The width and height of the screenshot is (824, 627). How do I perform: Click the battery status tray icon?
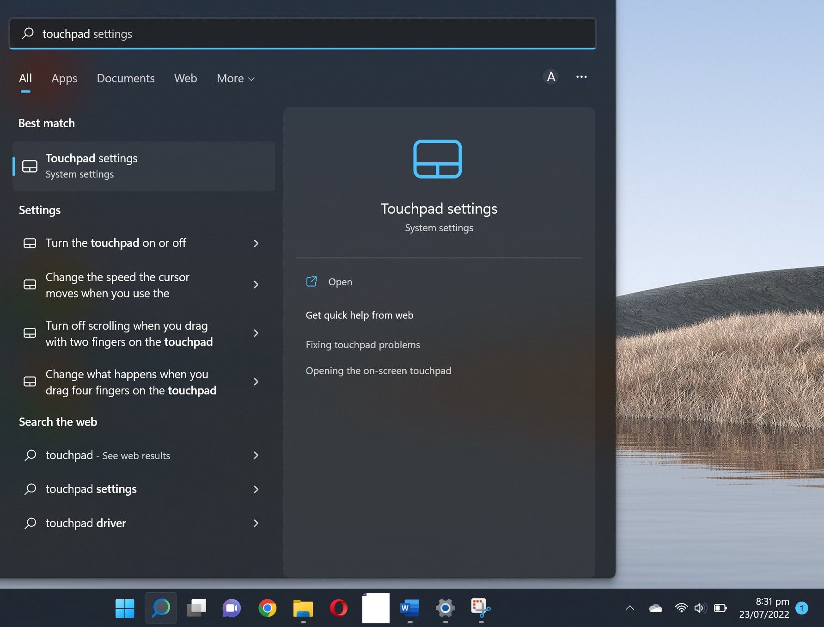(x=720, y=608)
